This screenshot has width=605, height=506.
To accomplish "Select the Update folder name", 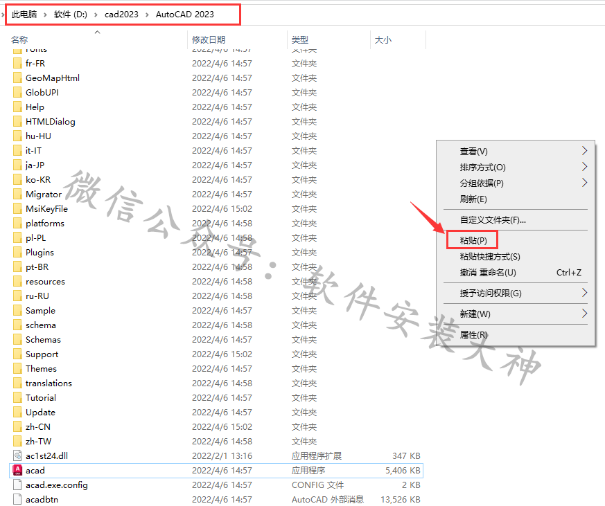I will click(x=40, y=413).
